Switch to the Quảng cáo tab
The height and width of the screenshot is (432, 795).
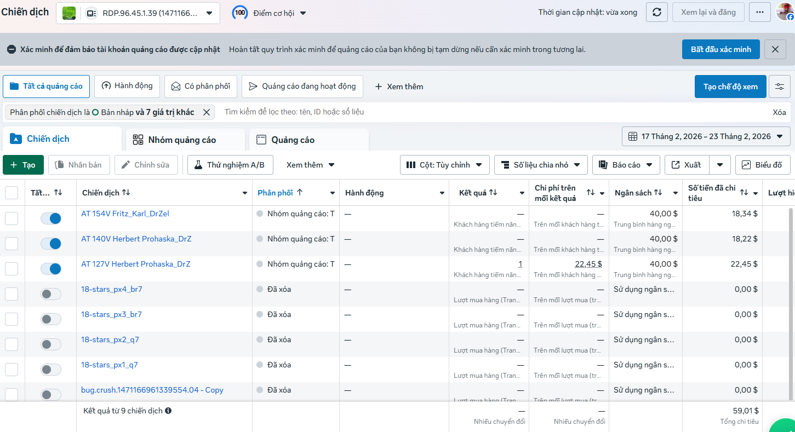[x=309, y=140]
